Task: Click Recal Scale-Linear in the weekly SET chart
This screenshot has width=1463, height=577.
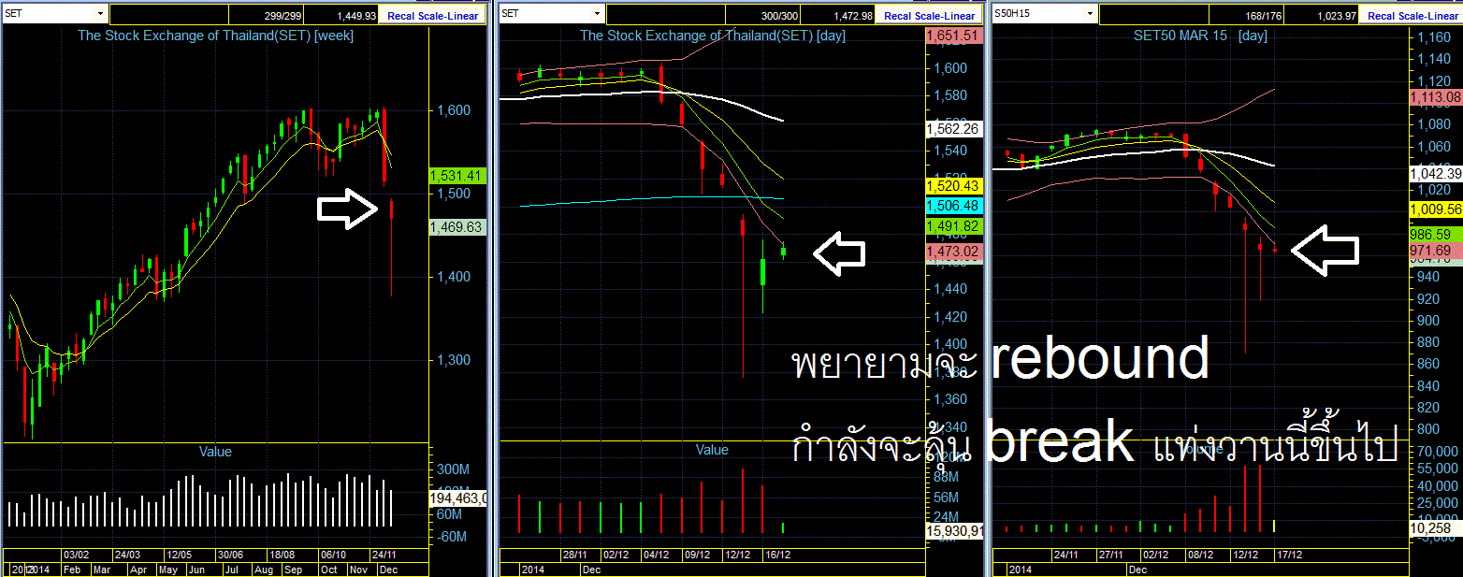Action: 432,15
